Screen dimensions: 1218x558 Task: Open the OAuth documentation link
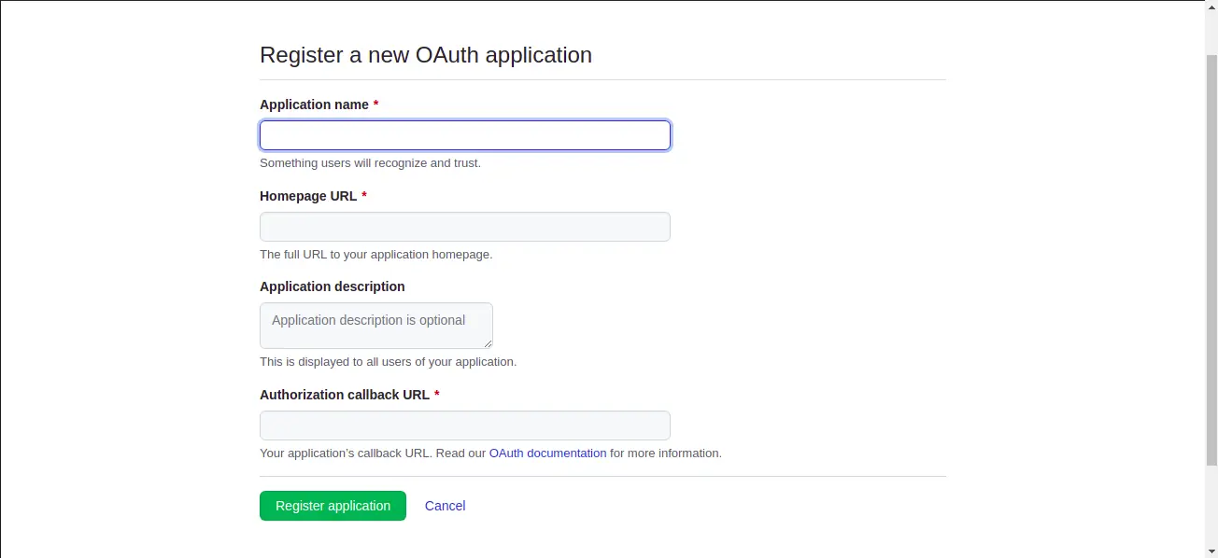click(547, 453)
